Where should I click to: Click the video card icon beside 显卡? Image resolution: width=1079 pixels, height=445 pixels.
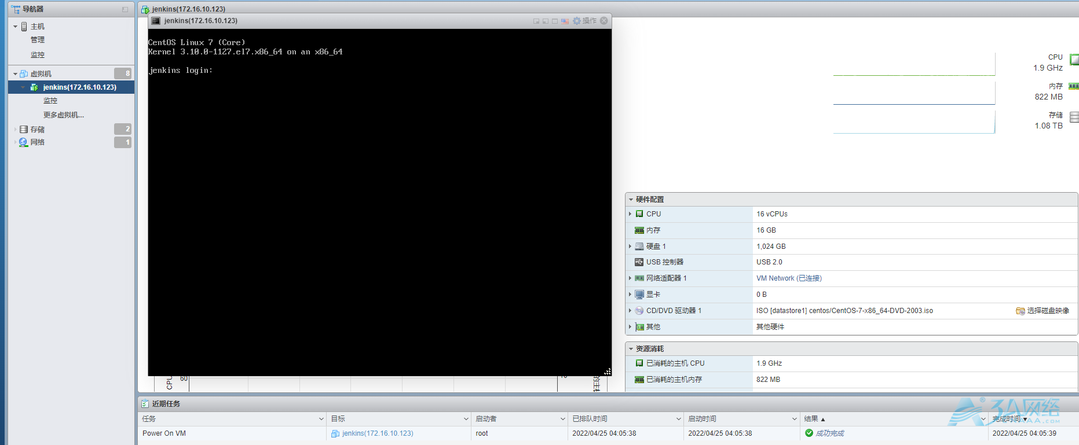tap(639, 295)
